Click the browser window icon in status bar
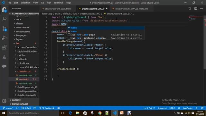The width and height of the screenshot is (206, 116). 35,108
